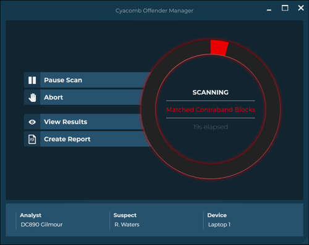Pause the running scan via Pause Scan label
Image resolution: width=309 pixels, height=245 pixels.
63,80
